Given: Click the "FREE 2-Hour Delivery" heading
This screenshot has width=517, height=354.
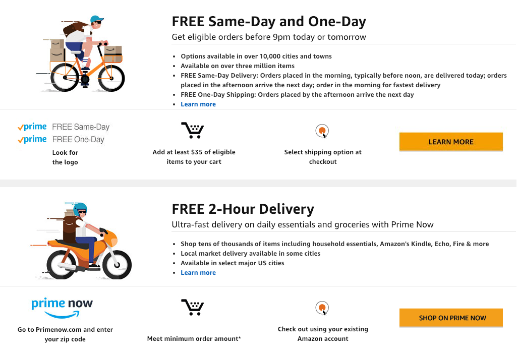Looking at the screenshot, I should (x=243, y=209).
